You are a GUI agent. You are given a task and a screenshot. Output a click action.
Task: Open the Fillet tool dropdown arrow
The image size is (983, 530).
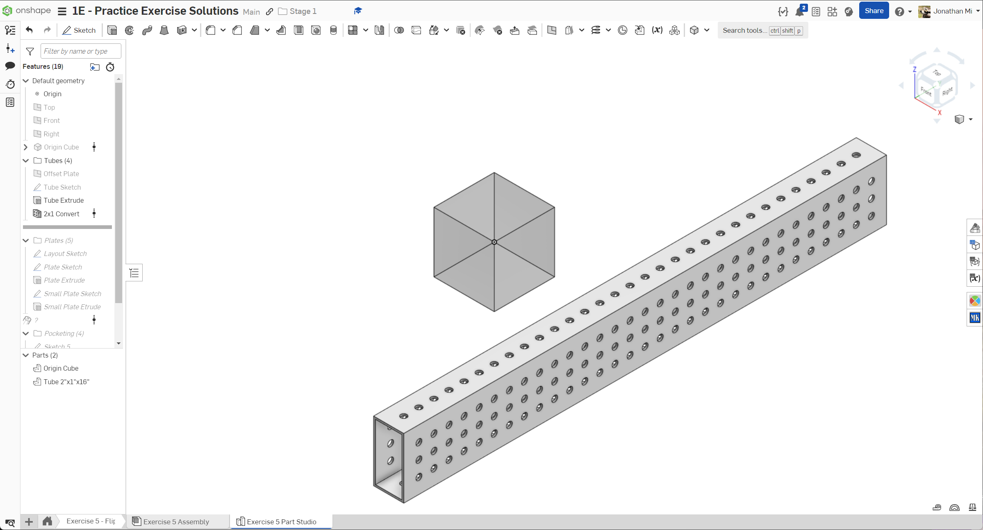coord(223,30)
